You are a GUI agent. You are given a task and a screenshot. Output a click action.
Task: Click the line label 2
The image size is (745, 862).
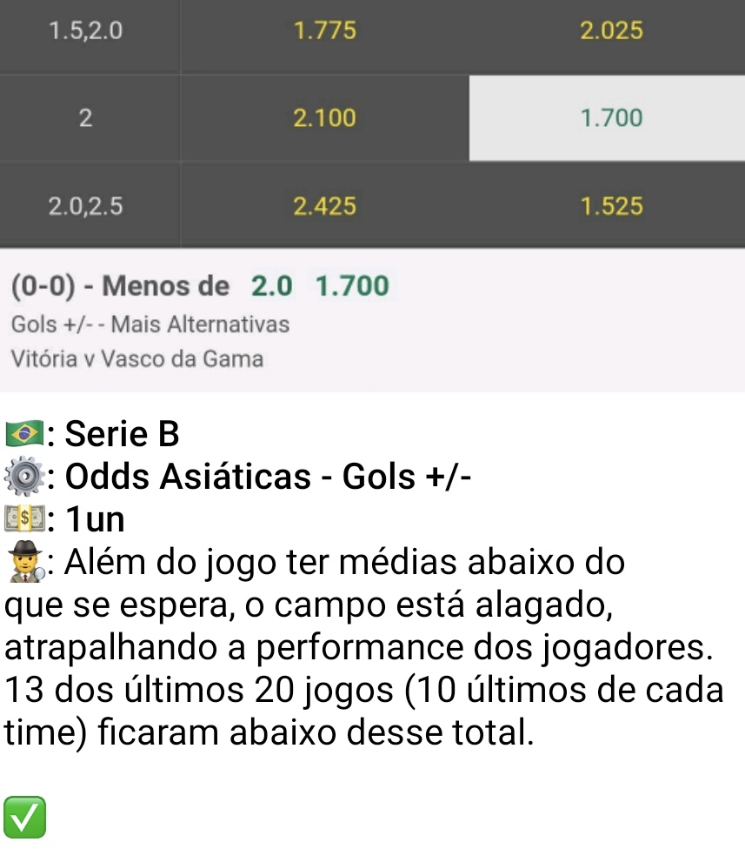[x=86, y=118]
